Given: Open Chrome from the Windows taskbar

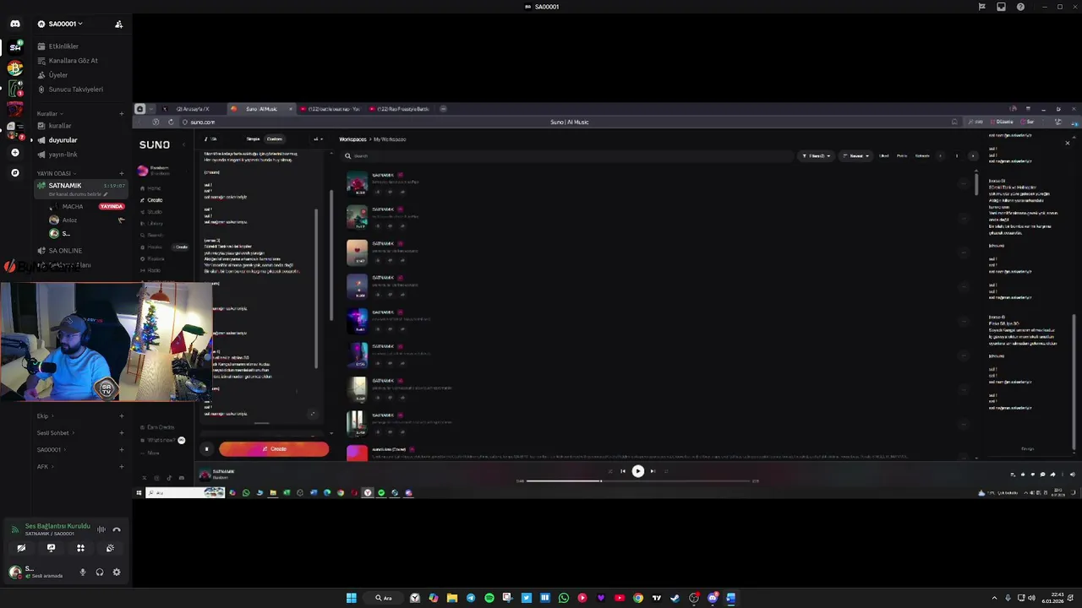Looking at the screenshot, I should pos(638,598).
